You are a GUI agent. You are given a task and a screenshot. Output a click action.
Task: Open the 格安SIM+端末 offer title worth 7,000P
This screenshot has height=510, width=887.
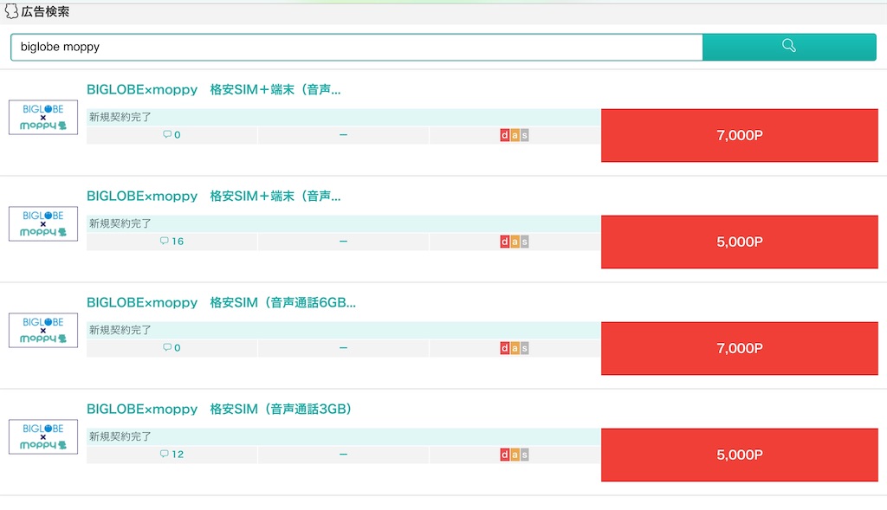213,89
